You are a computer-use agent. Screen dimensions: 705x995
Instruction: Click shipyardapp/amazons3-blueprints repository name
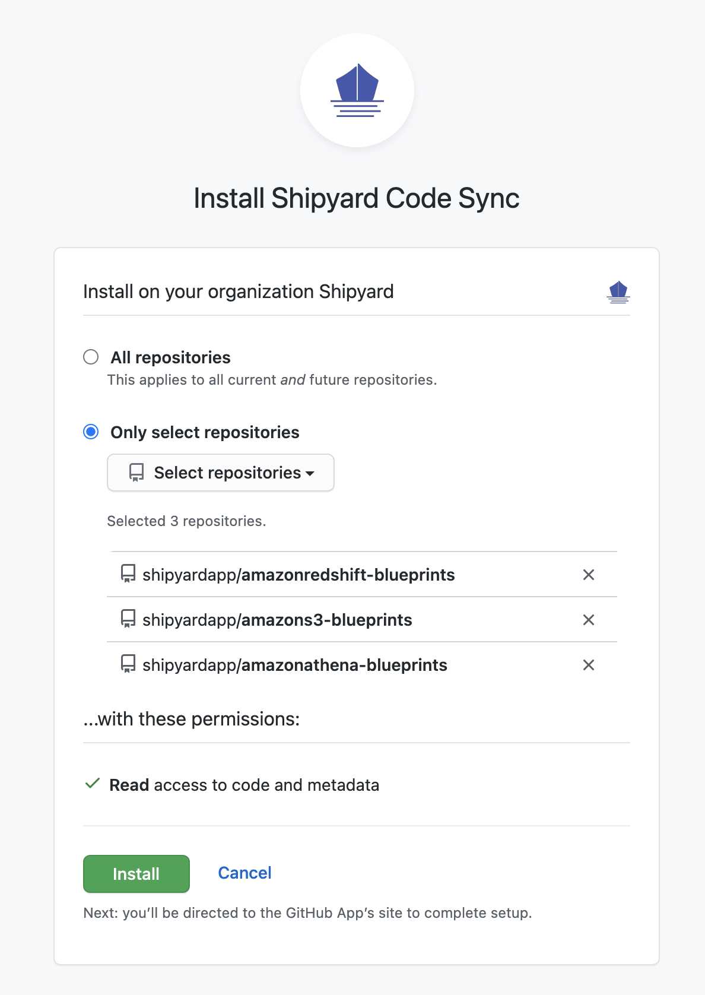tap(277, 620)
